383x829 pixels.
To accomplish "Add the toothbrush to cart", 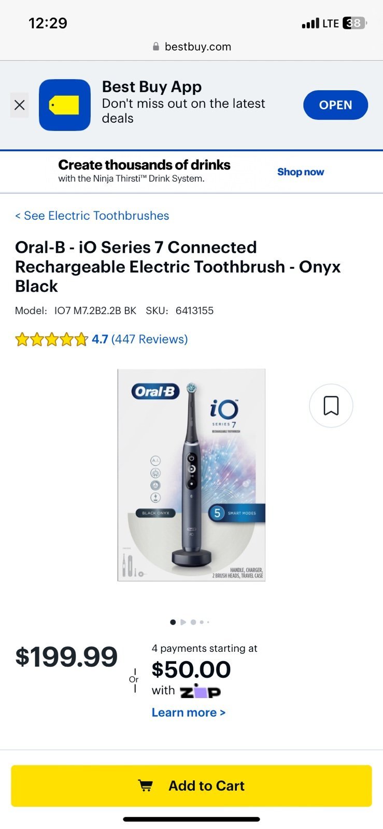I will [x=191, y=786].
